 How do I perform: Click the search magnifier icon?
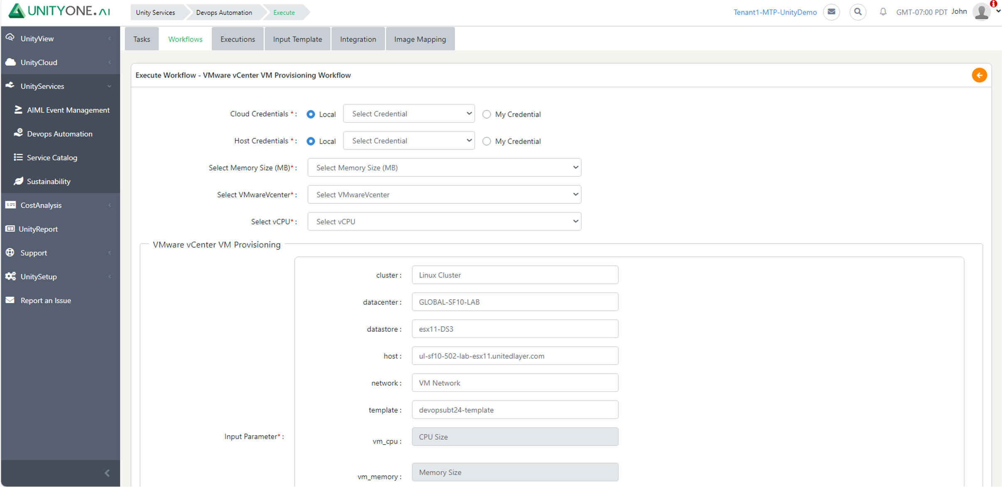click(858, 12)
